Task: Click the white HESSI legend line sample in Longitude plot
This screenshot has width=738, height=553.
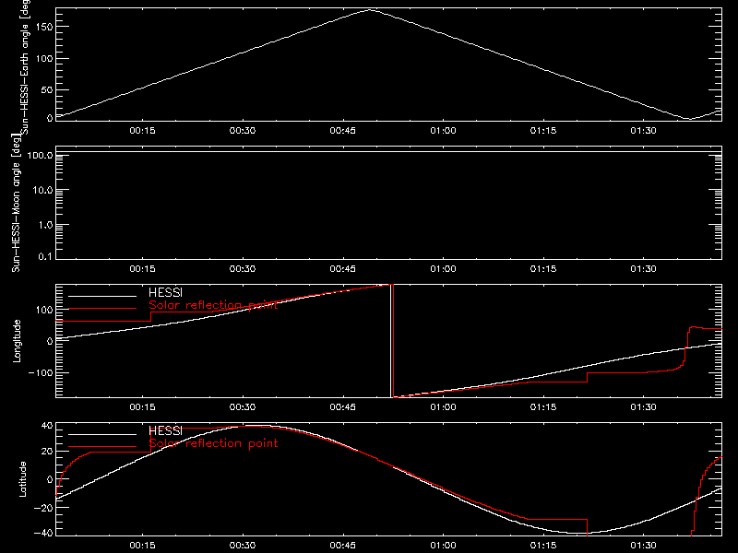Action: (x=102, y=296)
